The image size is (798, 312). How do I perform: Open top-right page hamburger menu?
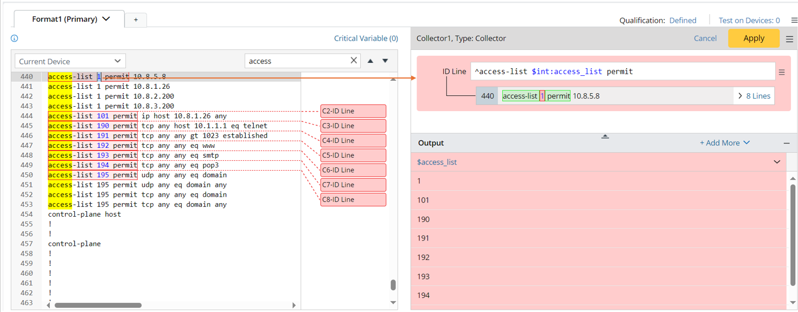point(794,21)
